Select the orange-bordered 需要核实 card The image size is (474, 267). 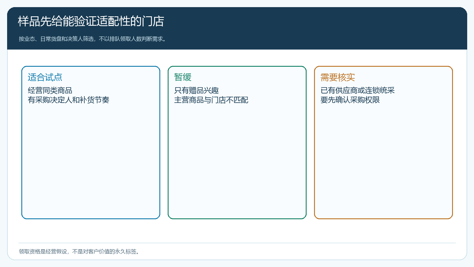tap(383, 142)
